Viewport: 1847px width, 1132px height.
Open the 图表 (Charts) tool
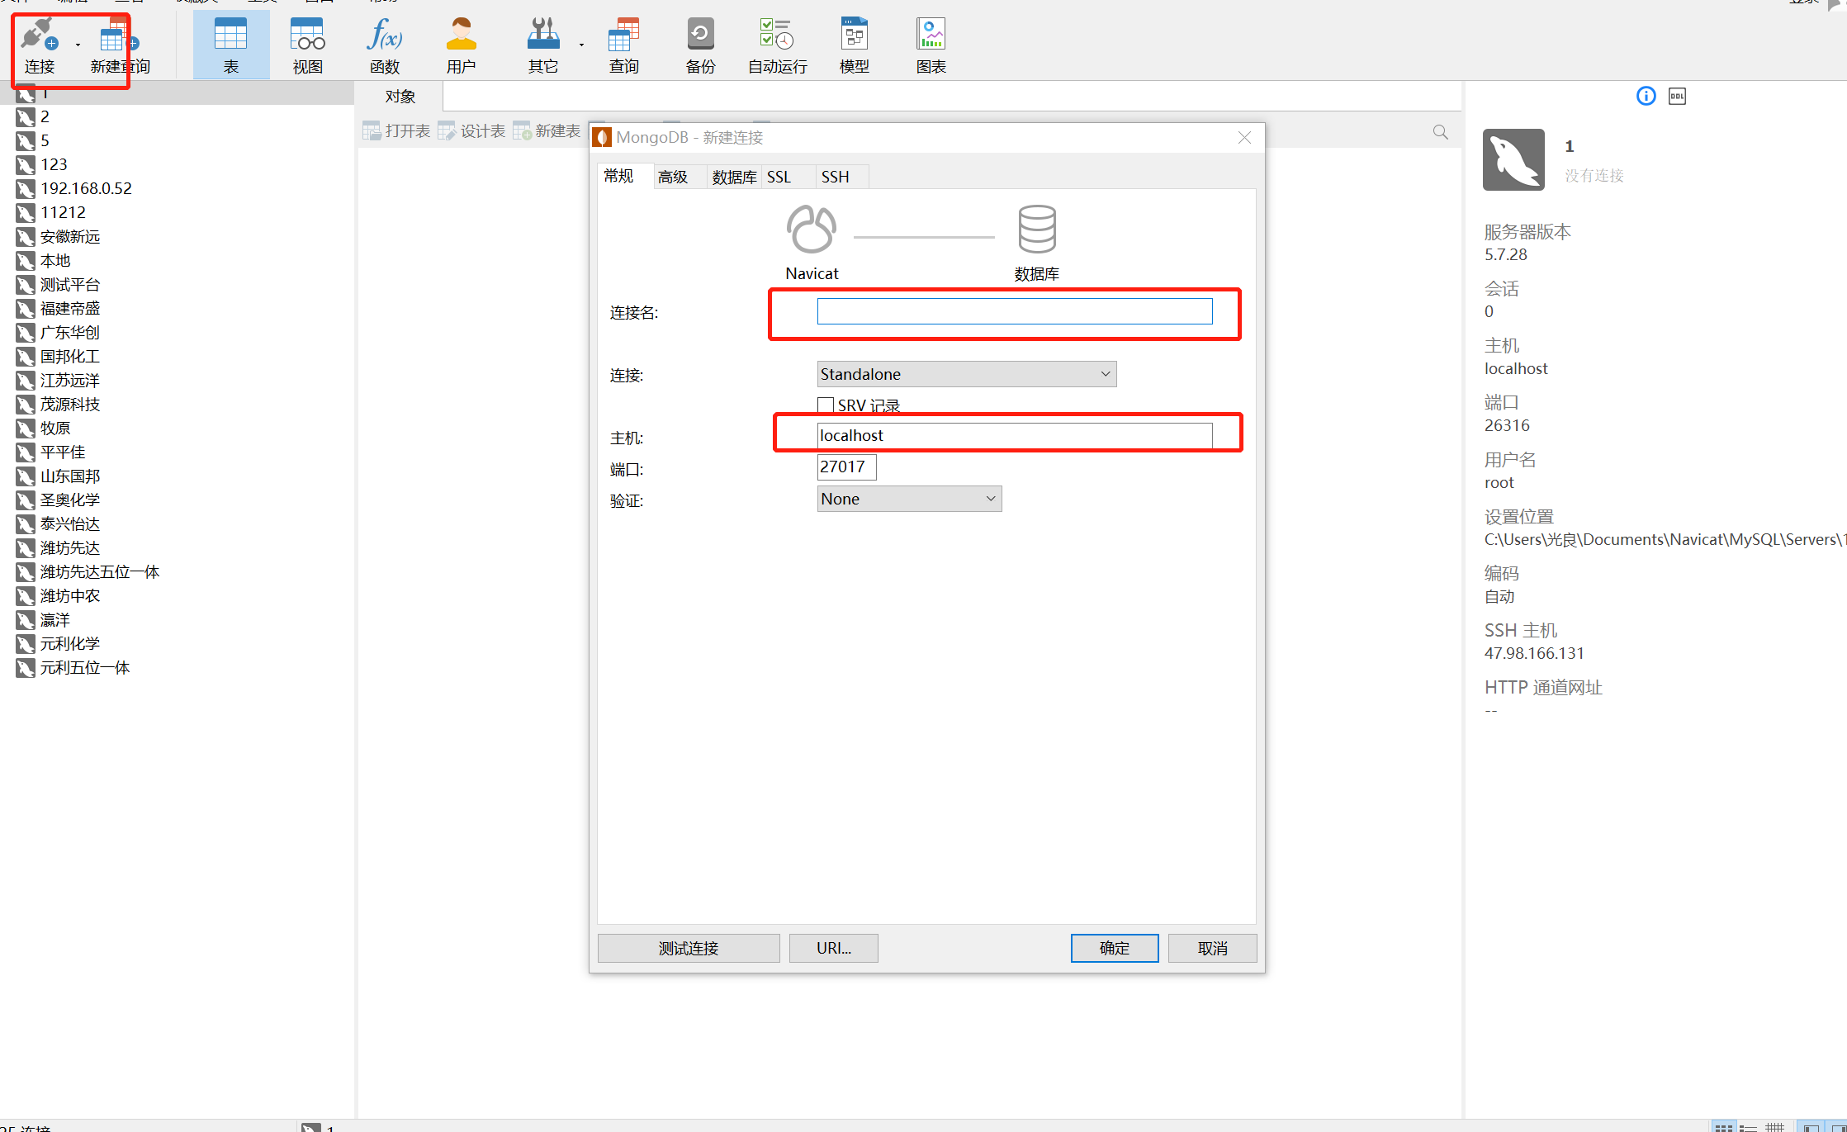931,45
